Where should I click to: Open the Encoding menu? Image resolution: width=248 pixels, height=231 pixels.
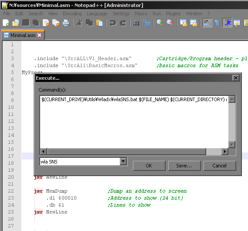coord(72,14)
